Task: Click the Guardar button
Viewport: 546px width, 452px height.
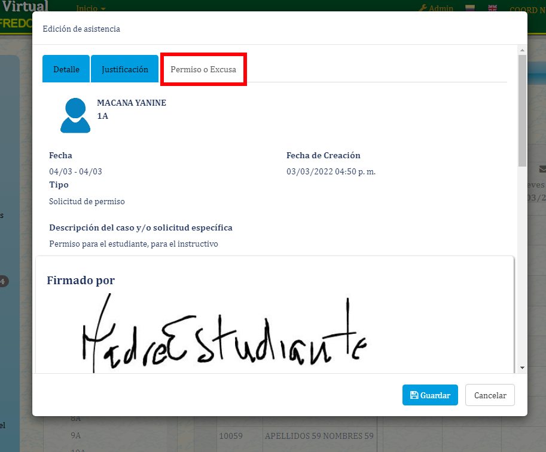Action: pyautogui.click(x=430, y=395)
